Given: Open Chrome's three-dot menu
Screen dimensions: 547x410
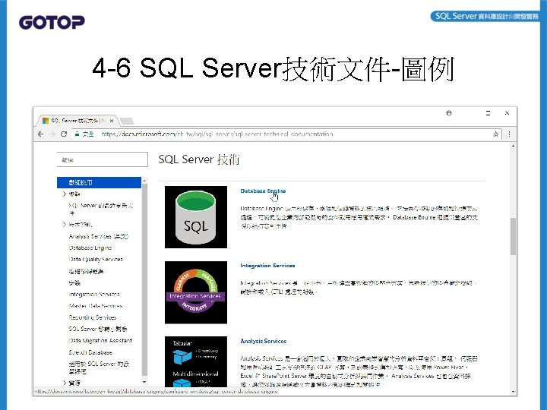Looking at the screenshot, I should 509,134.
